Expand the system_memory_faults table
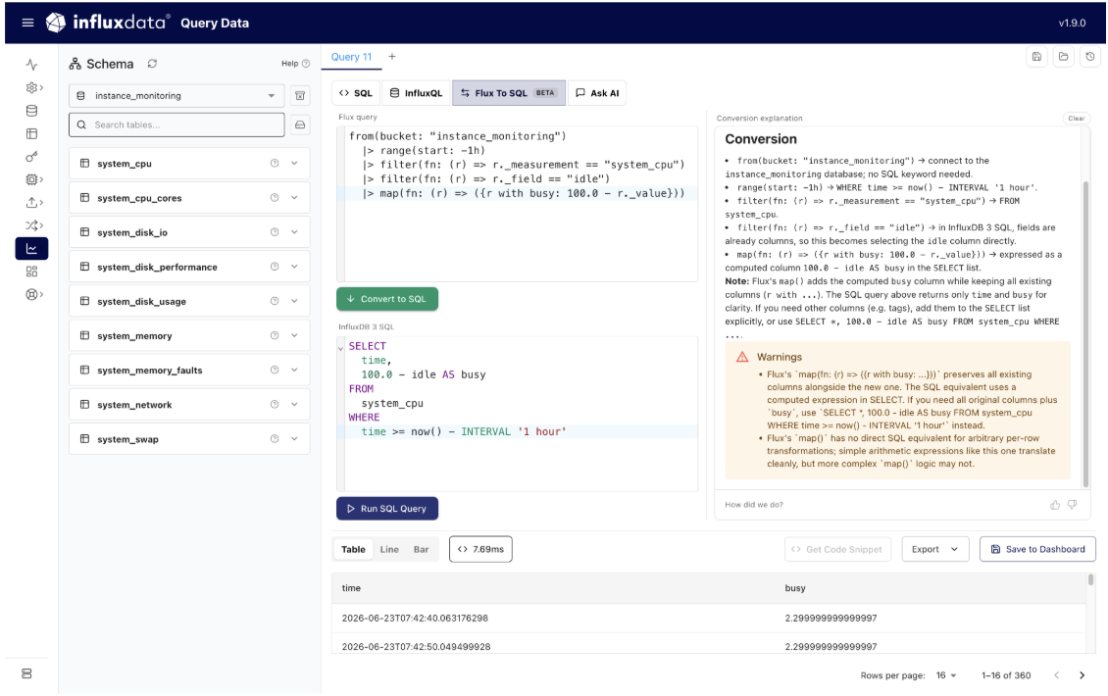 [295, 371]
